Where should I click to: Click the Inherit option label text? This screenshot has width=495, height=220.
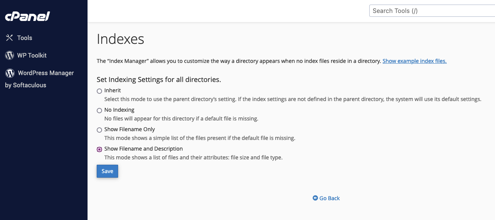point(112,90)
